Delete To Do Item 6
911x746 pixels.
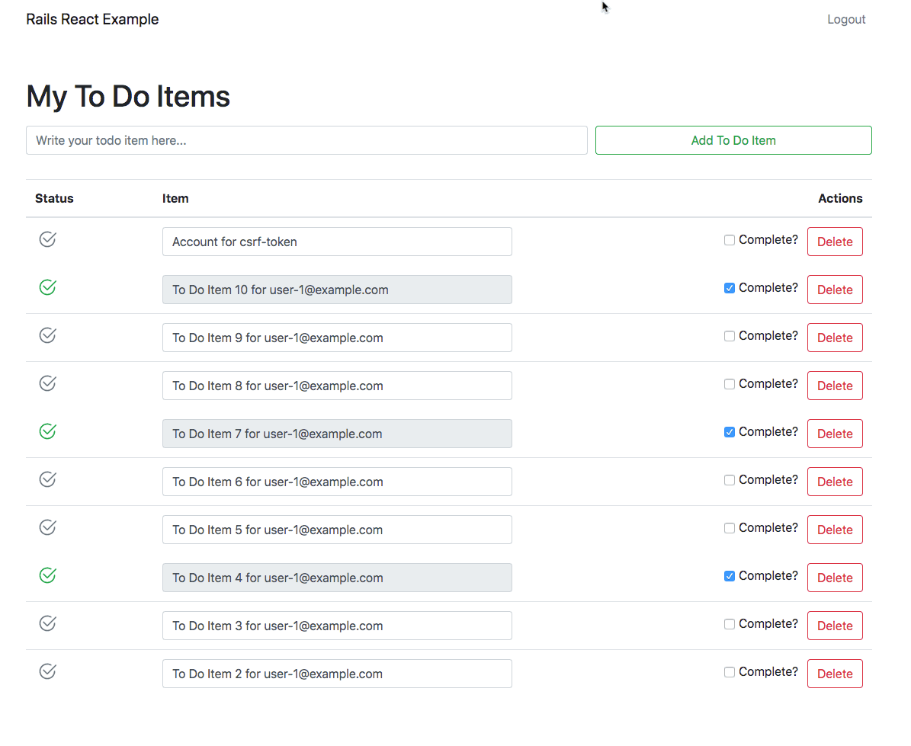tap(835, 482)
